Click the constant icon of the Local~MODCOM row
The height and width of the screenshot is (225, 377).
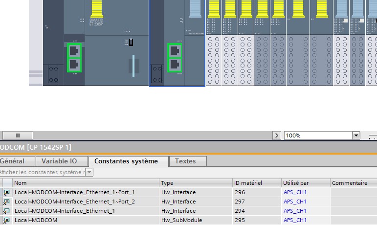coord(7,220)
